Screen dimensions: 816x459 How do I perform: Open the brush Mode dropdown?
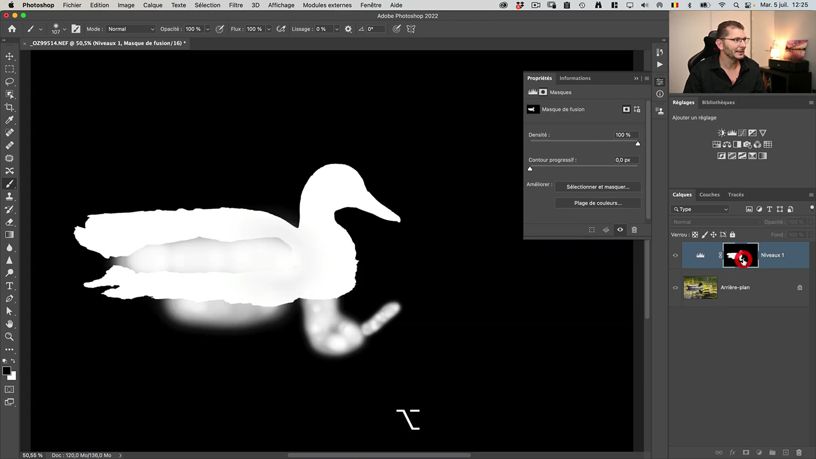(x=131, y=29)
